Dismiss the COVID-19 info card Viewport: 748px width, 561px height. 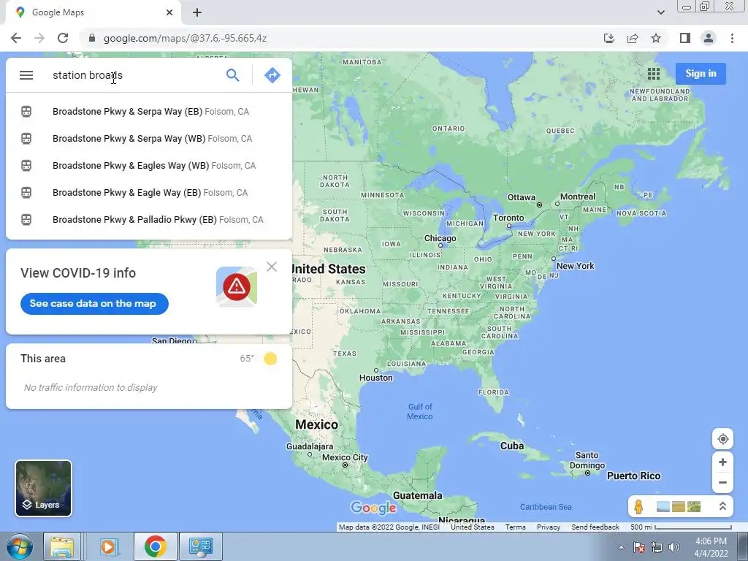(x=272, y=267)
